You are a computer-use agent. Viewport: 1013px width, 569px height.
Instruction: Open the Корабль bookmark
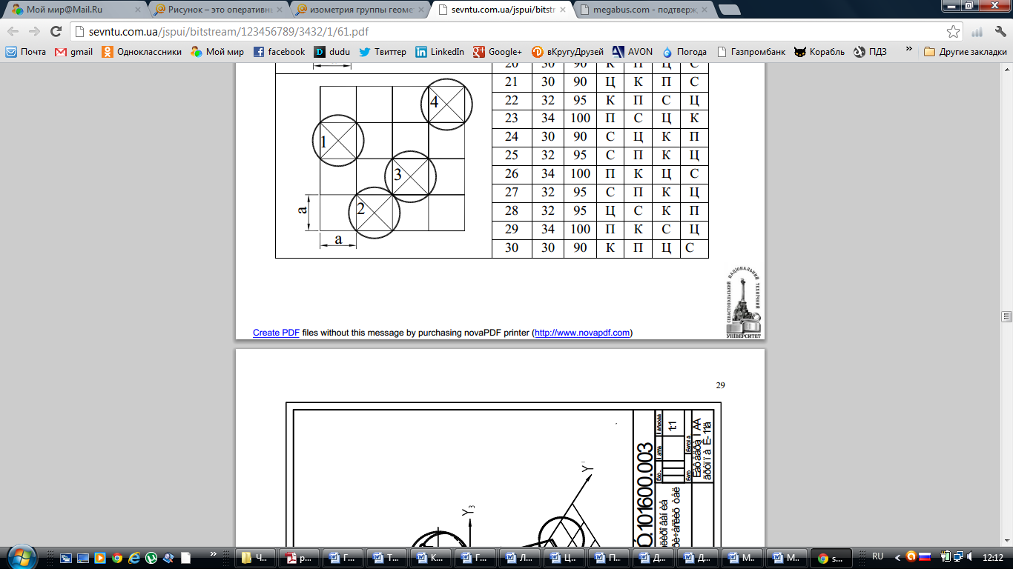coord(819,52)
